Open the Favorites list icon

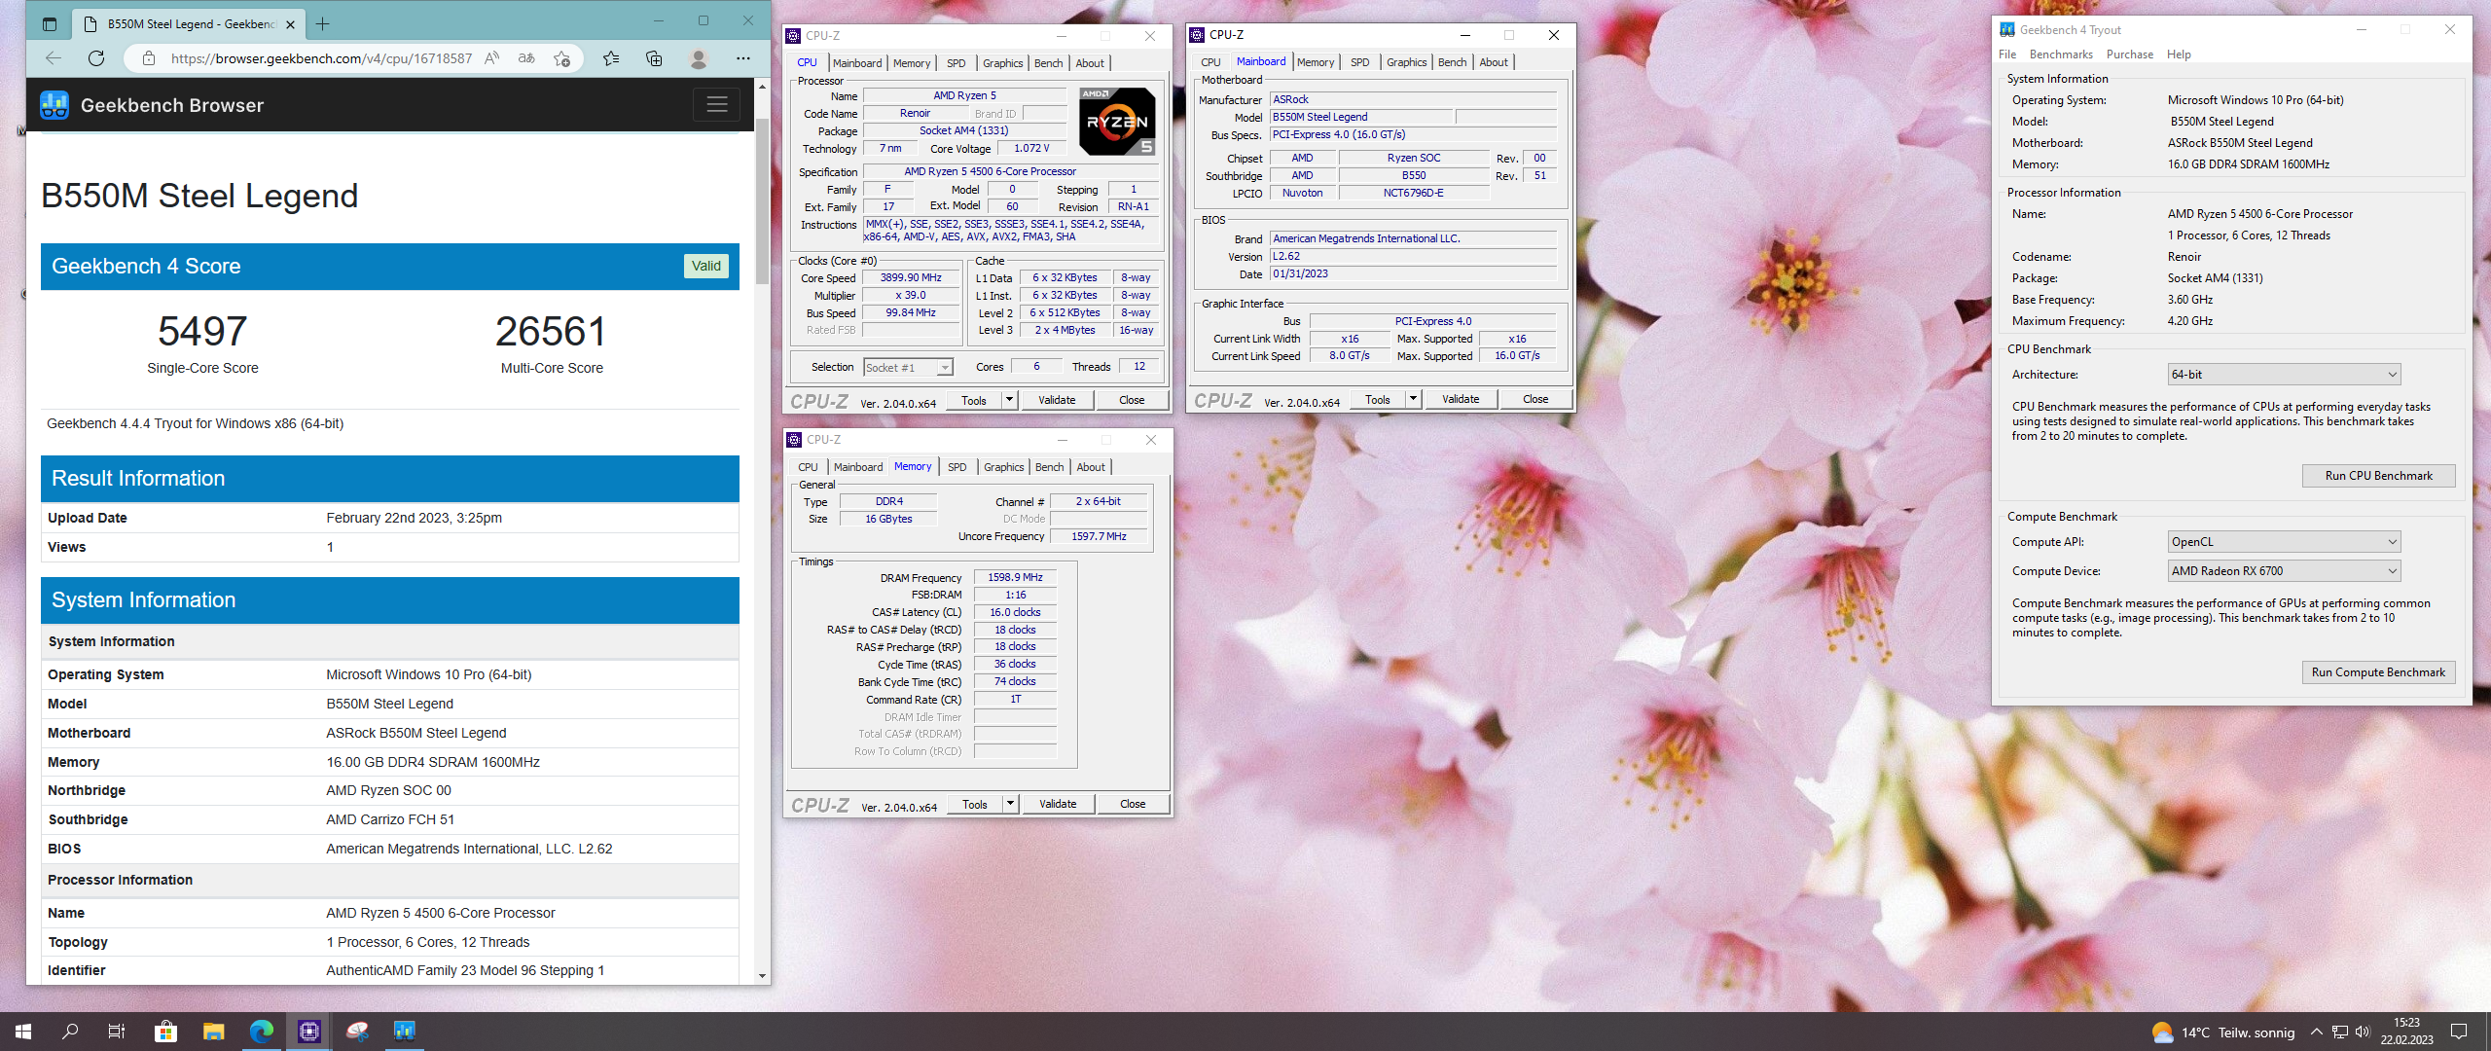(611, 58)
